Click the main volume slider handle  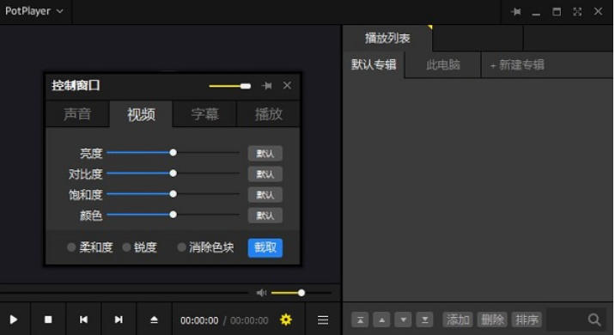coord(301,293)
